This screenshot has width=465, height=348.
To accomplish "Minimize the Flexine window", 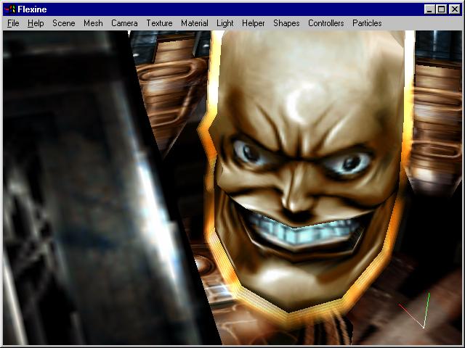I will coord(429,9).
